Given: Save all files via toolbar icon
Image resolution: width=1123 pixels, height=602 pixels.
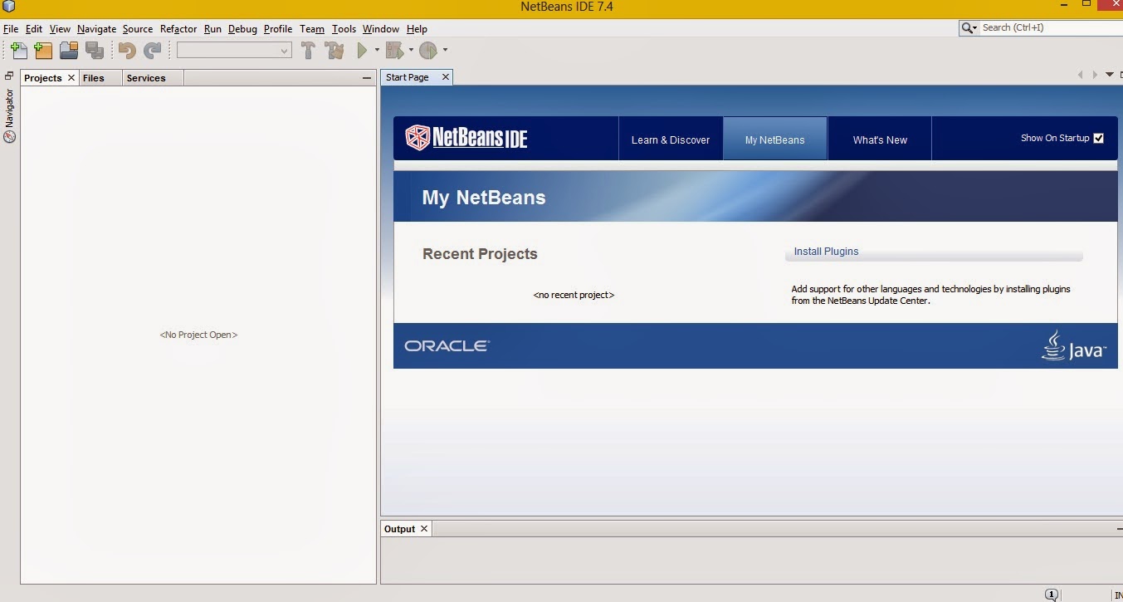Looking at the screenshot, I should [x=95, y=50].
